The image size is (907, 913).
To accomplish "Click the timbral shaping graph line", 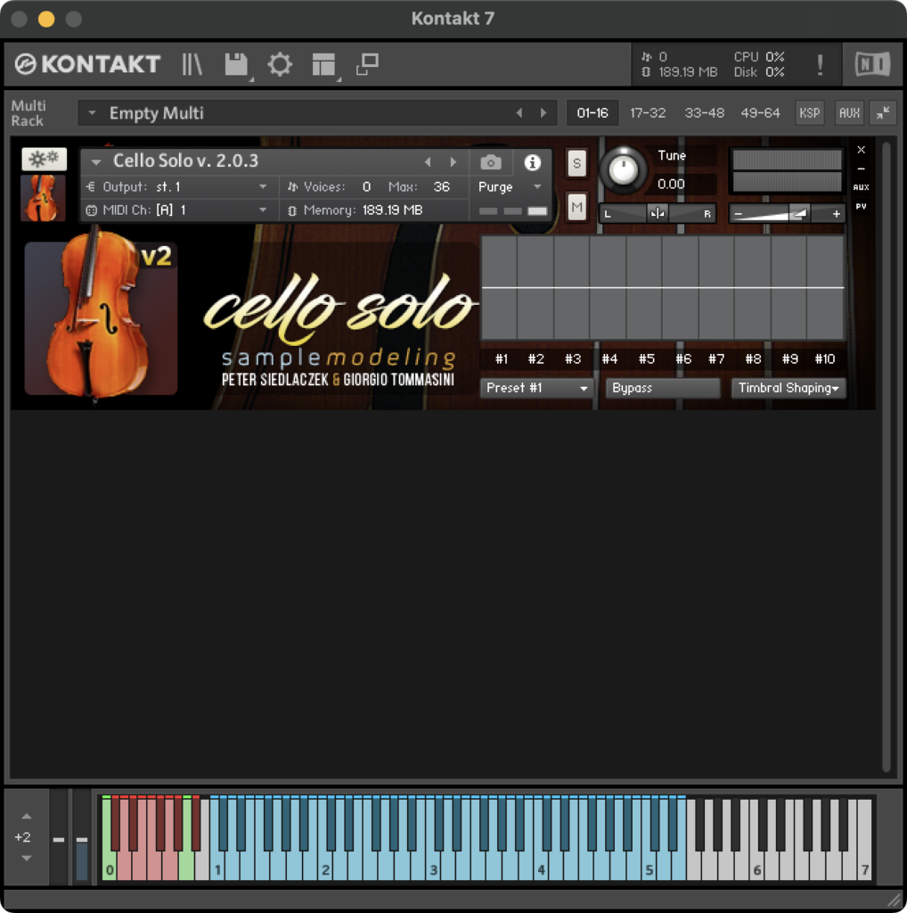I will pyautogui.click(x=663, y=287).
